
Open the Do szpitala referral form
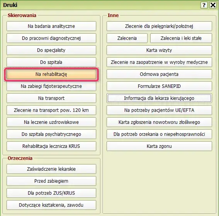click(51, 62)
